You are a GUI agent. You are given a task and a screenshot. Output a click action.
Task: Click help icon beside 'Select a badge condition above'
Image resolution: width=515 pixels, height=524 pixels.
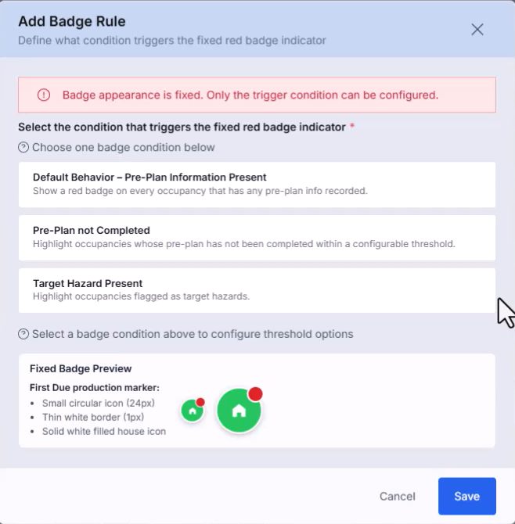coord(23,334)
